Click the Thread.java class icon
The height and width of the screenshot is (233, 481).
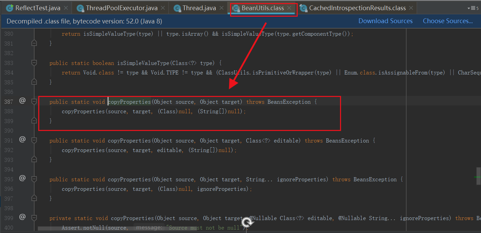[177, 8]
